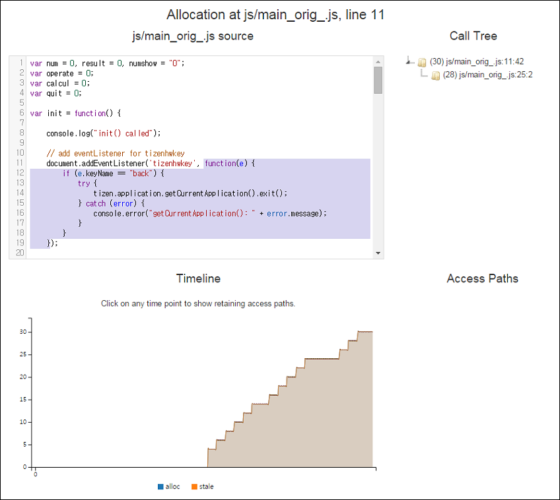
Task: Click the orange stale legend swatch
Action: [195, 487]
